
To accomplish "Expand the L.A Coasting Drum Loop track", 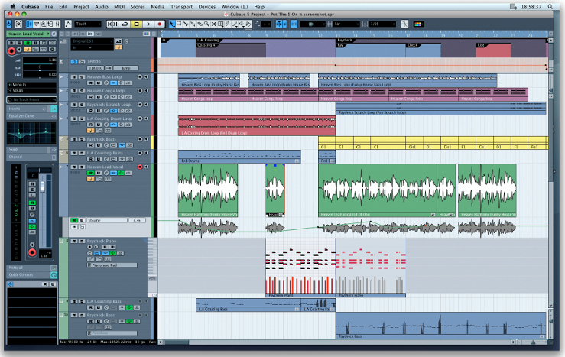I will pyautogui.click(x=61, y=118).
